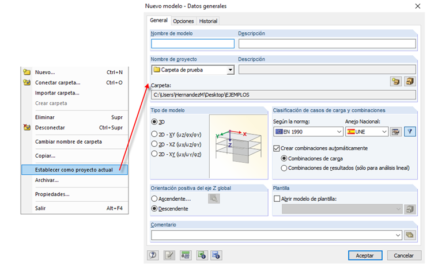Click the Comentario text field
Image resolution: width=438 pixels, height=264 pixels.
tap(277, 235)
